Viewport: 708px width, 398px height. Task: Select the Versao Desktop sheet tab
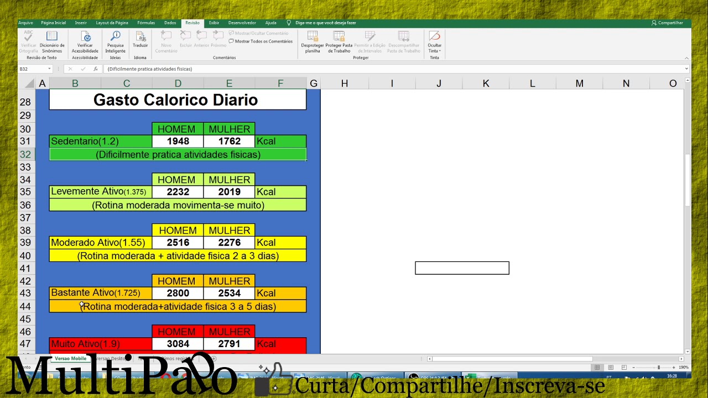(112, 359)
